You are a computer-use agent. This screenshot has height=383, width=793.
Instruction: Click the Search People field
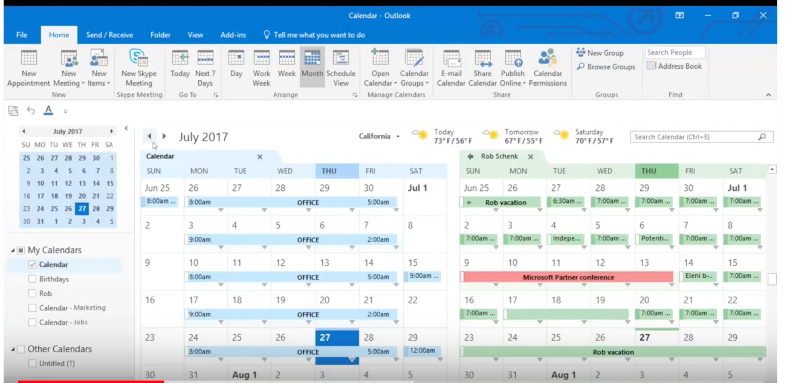(675, 53)
